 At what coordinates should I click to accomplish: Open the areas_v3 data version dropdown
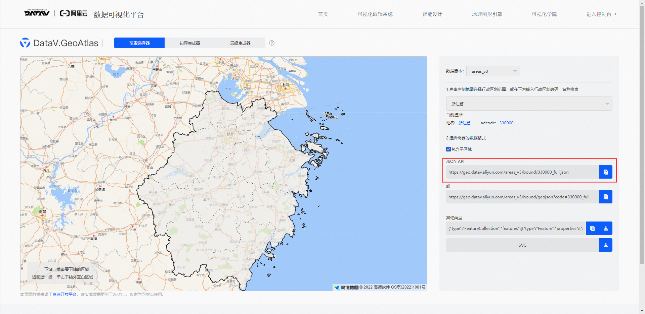click(493, 71)
